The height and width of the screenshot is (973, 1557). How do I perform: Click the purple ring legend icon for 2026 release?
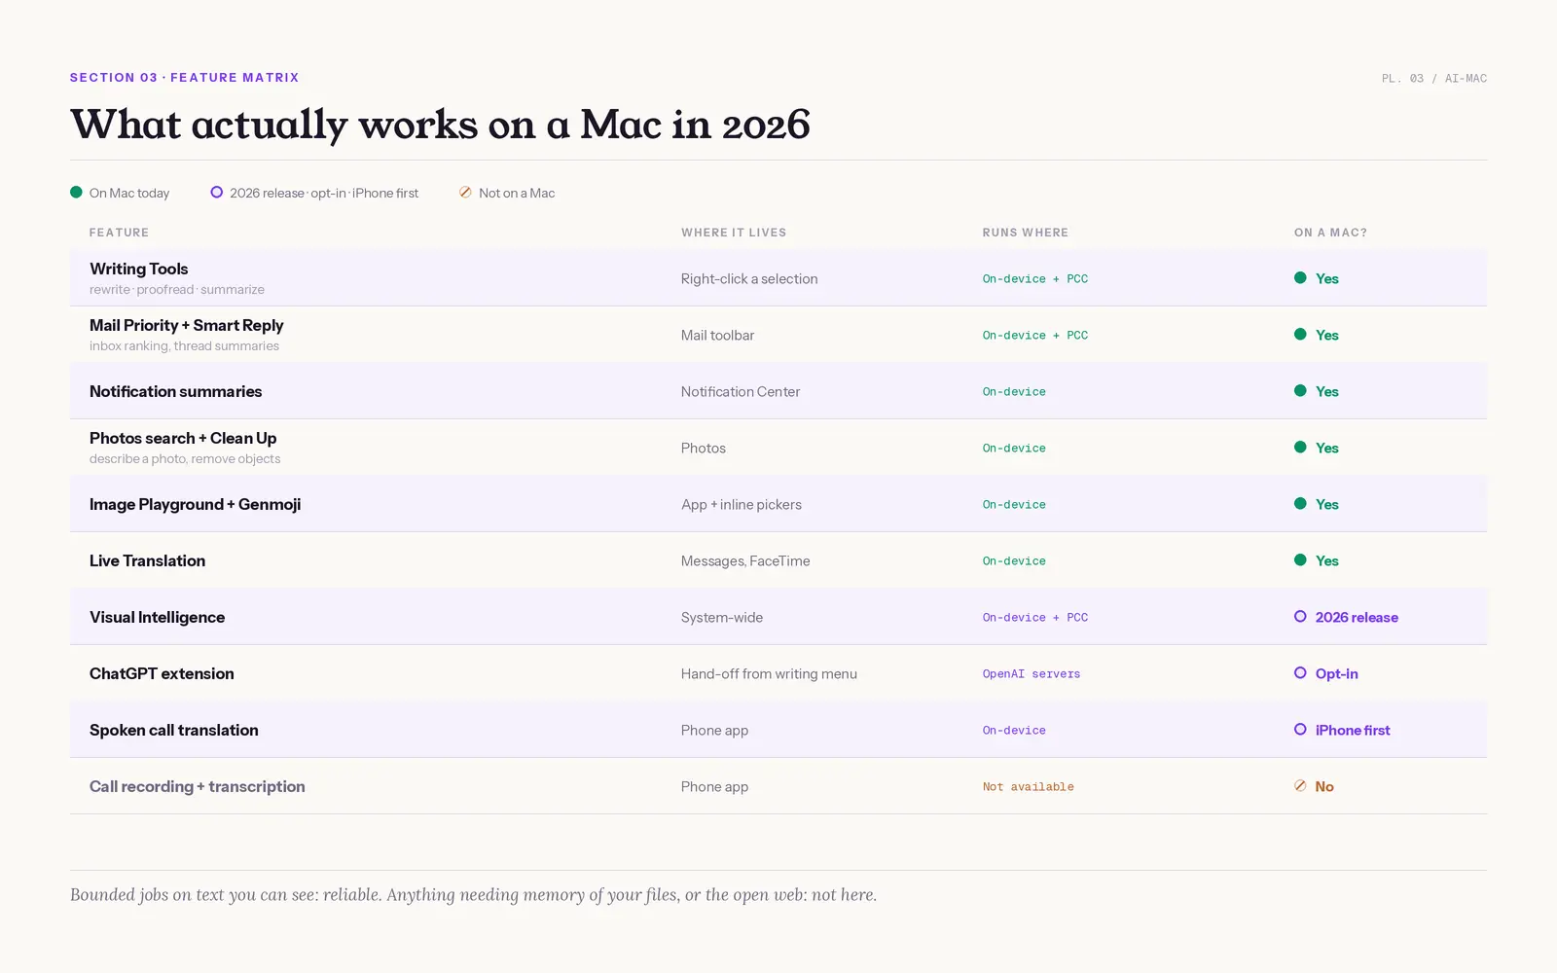[x=217, y=193]
